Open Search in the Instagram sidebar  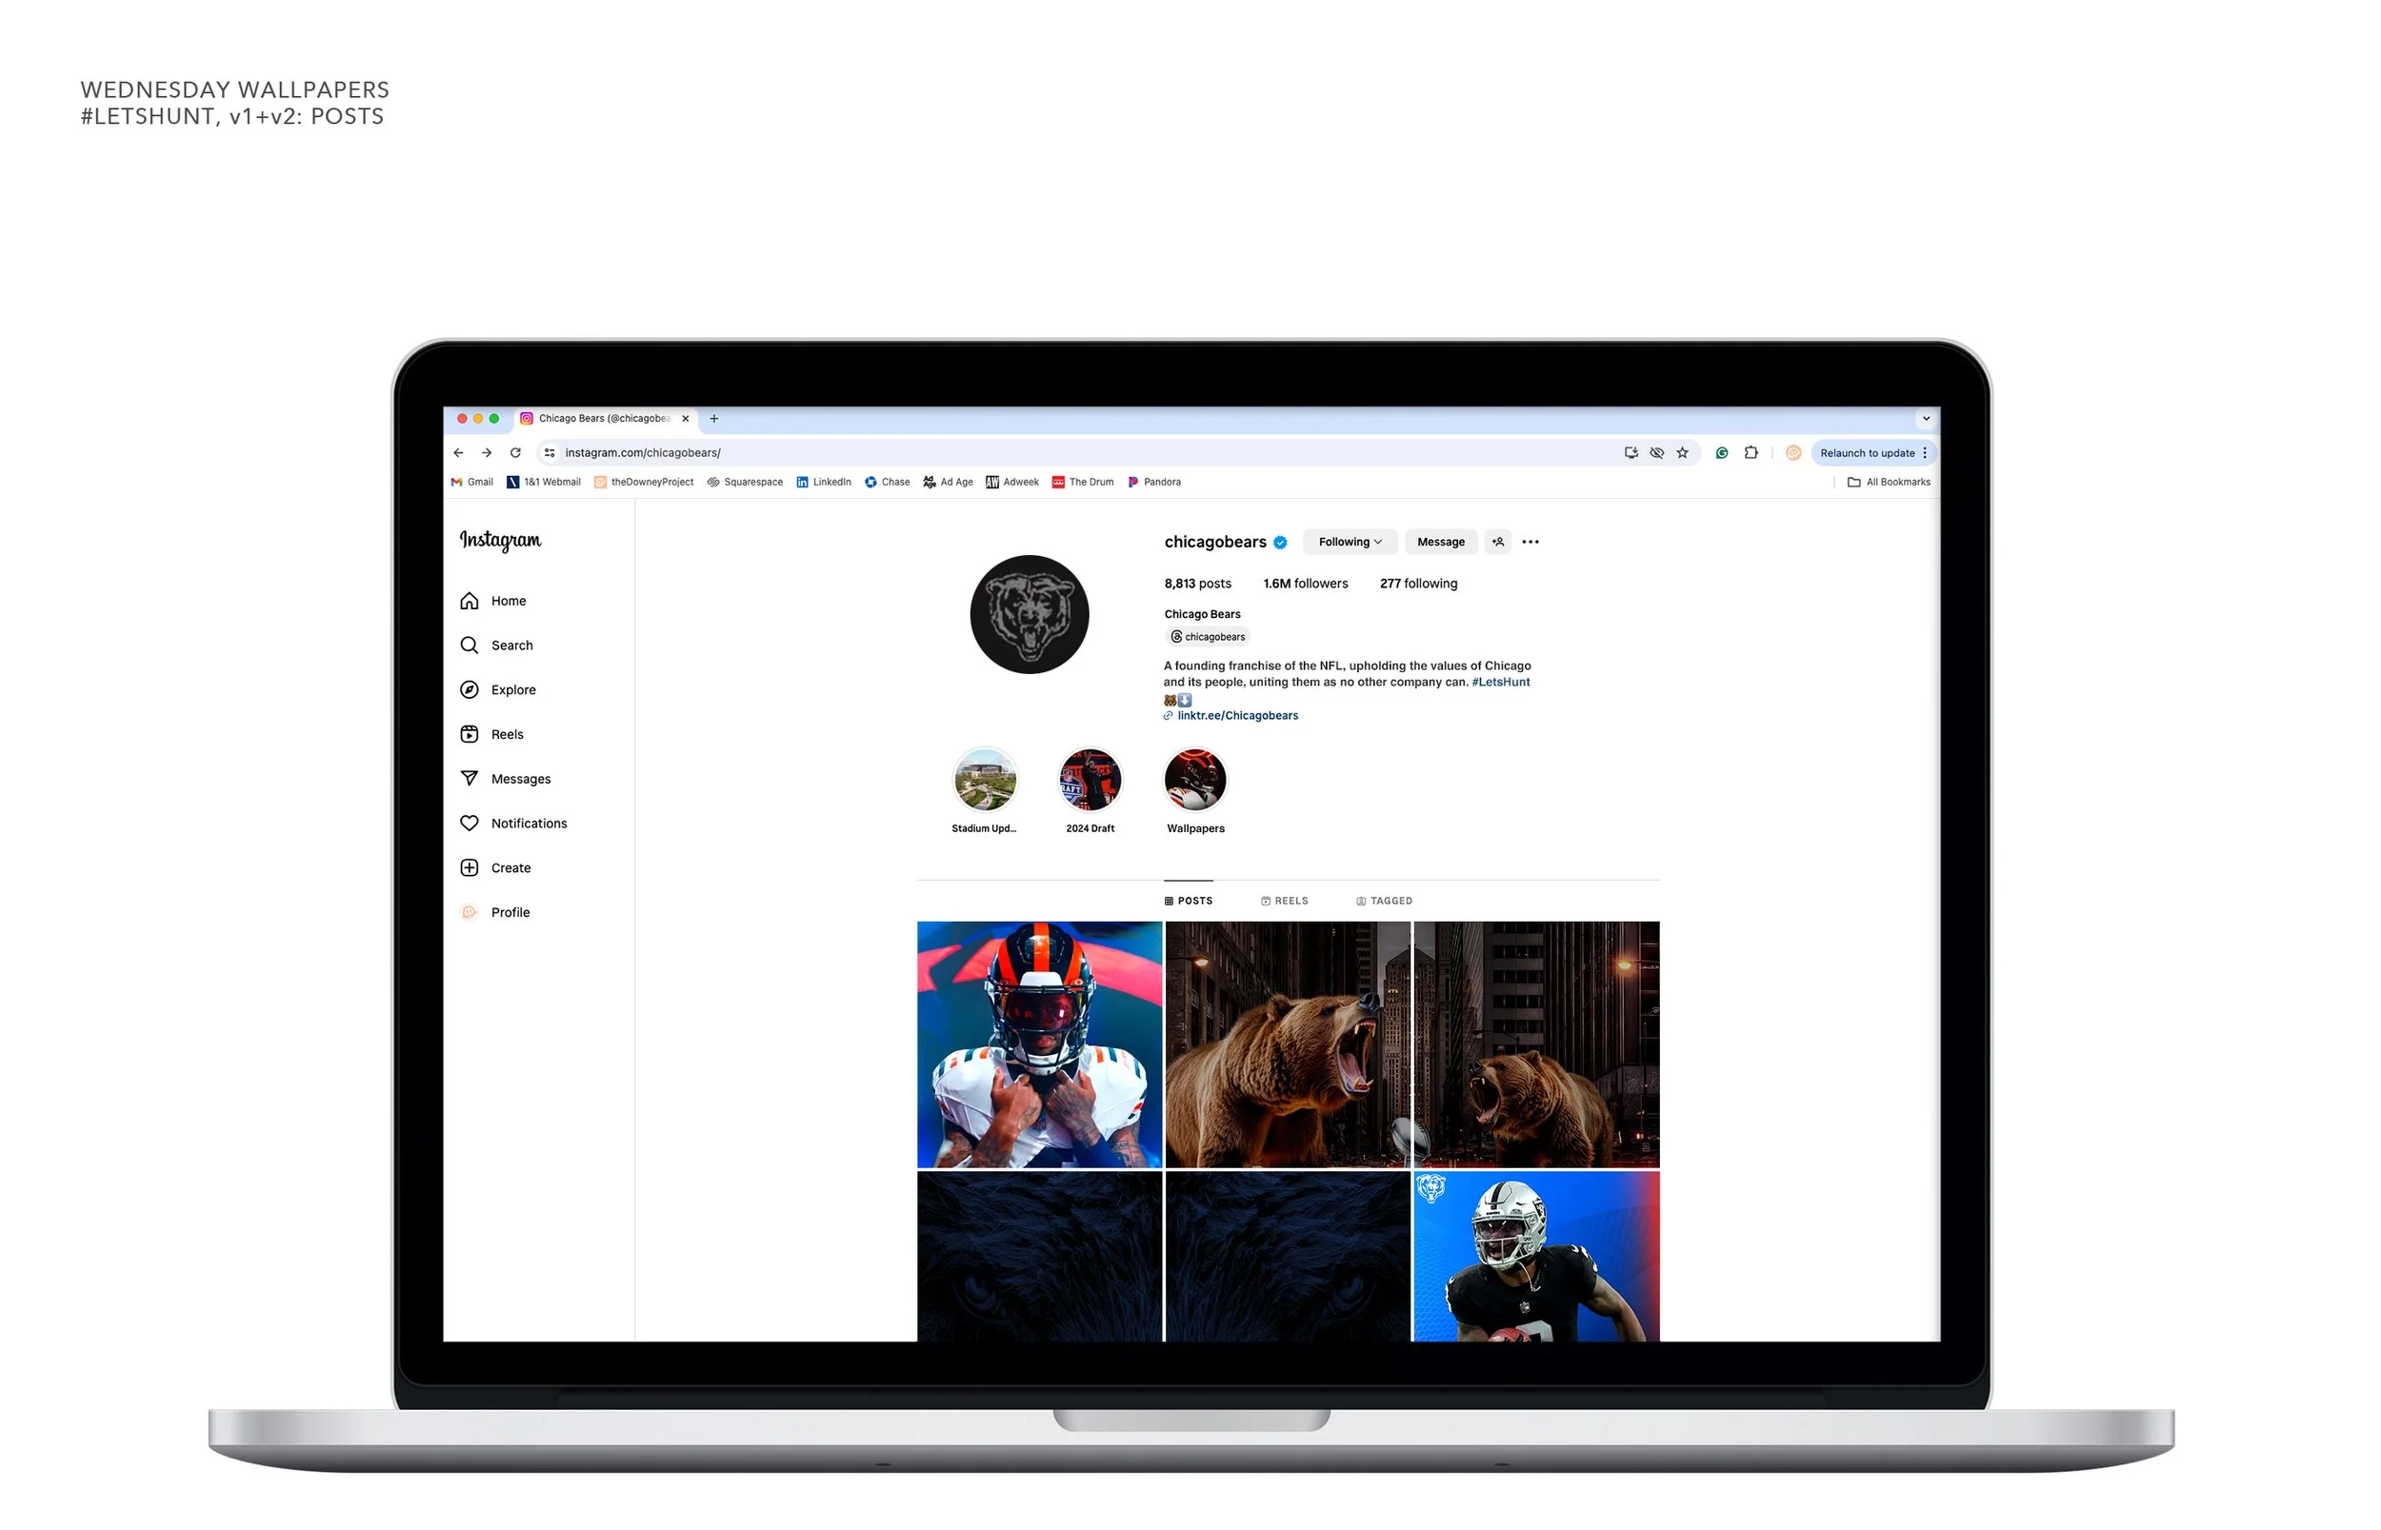[x=496, y=646]
